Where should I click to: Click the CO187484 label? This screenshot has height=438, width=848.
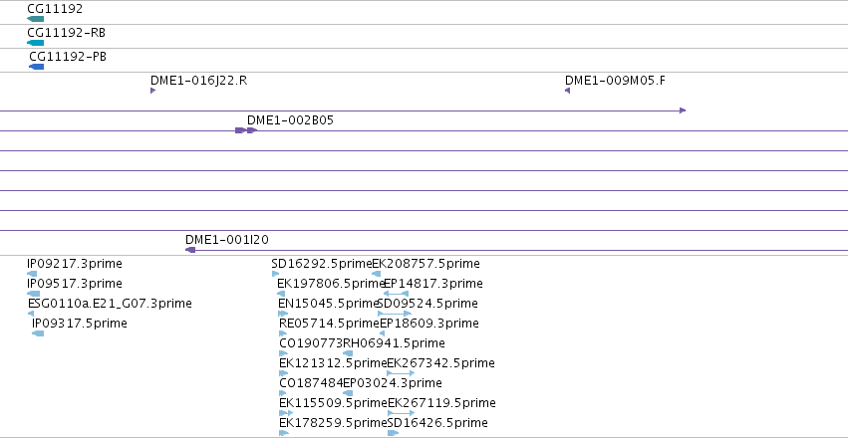coord(311,383)
